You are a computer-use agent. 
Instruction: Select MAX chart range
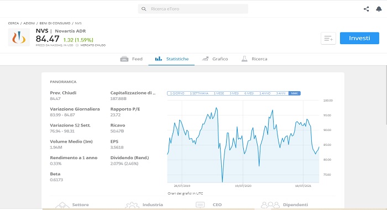point(295,93)
